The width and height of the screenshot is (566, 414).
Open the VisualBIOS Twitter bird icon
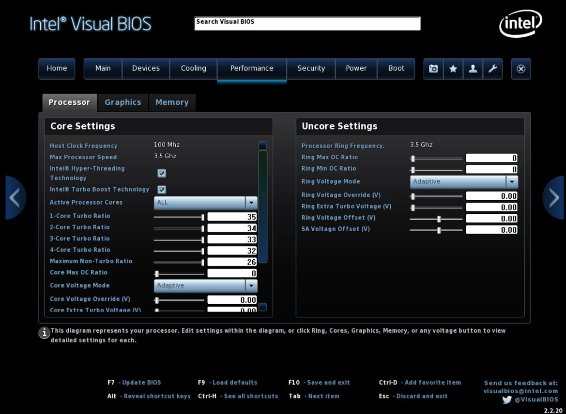tap(507, 399)
